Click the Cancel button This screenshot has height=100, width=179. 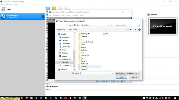pos(134,77)
